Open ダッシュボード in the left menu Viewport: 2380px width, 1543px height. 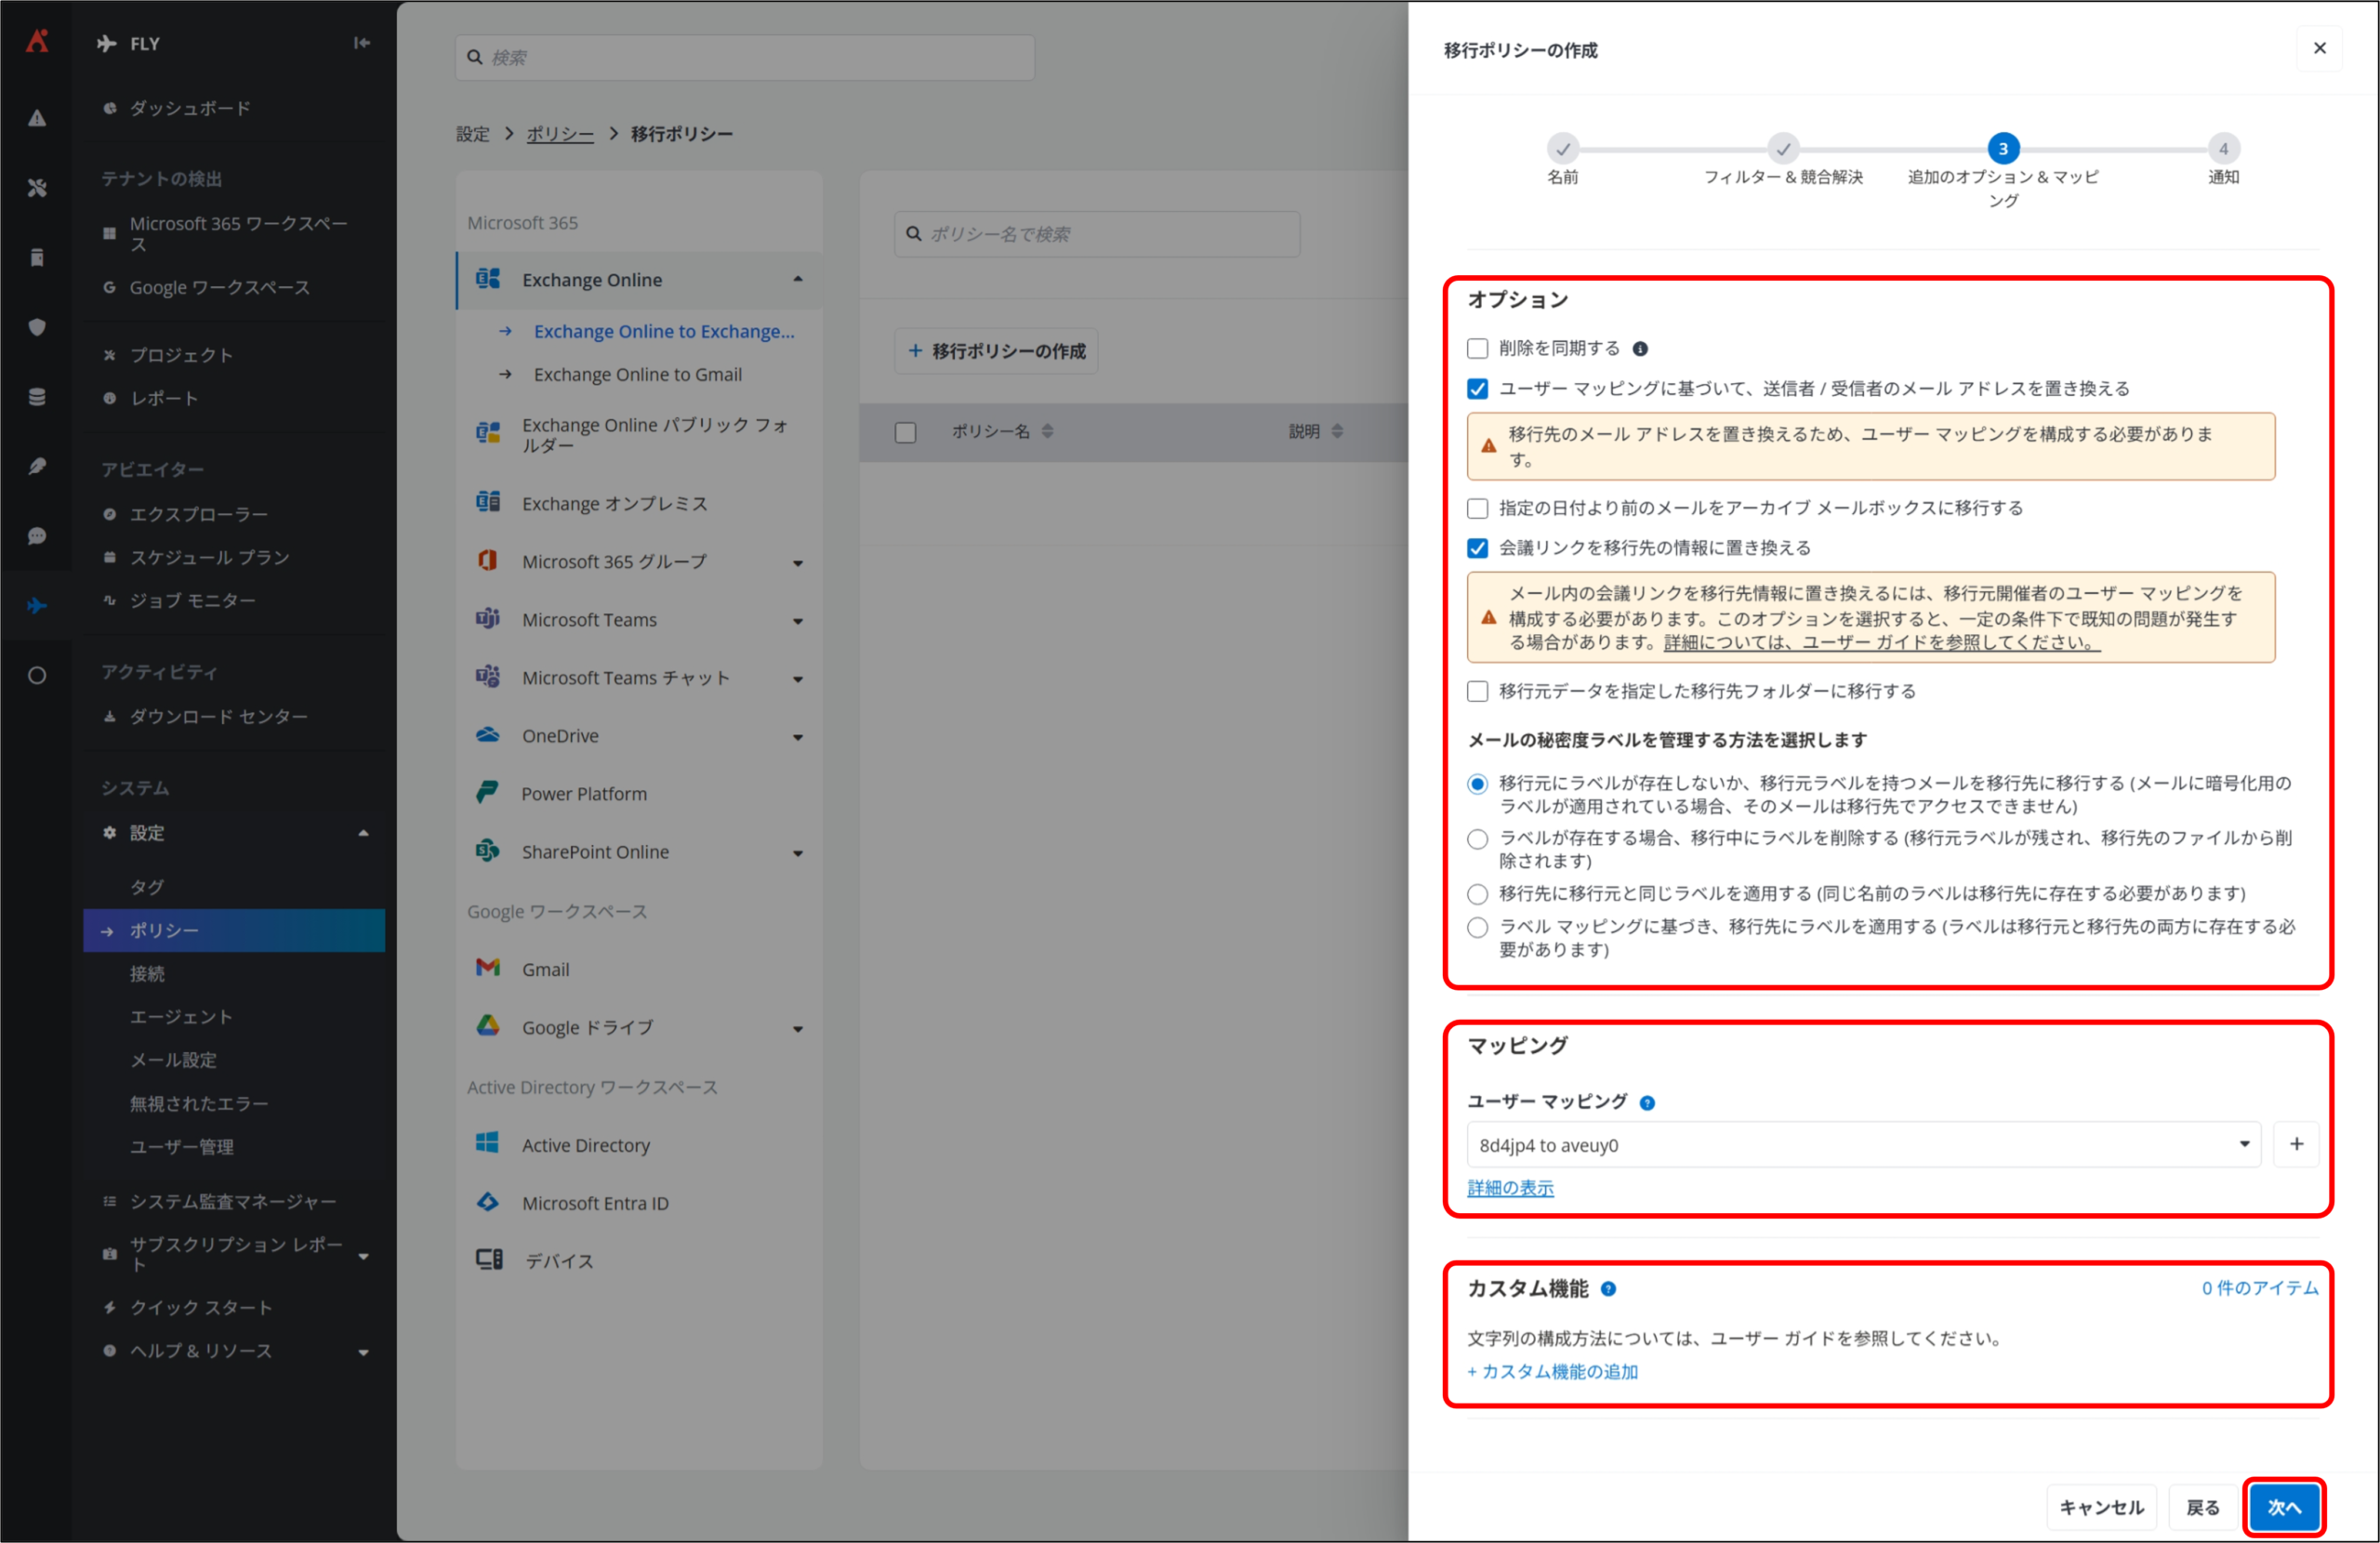190,108
